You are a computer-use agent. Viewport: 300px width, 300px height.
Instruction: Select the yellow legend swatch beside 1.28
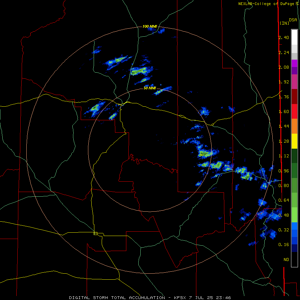pos(294,141)
